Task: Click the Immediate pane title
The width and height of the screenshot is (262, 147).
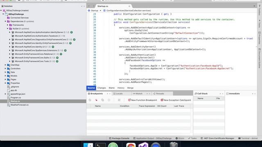Action: 234,94
